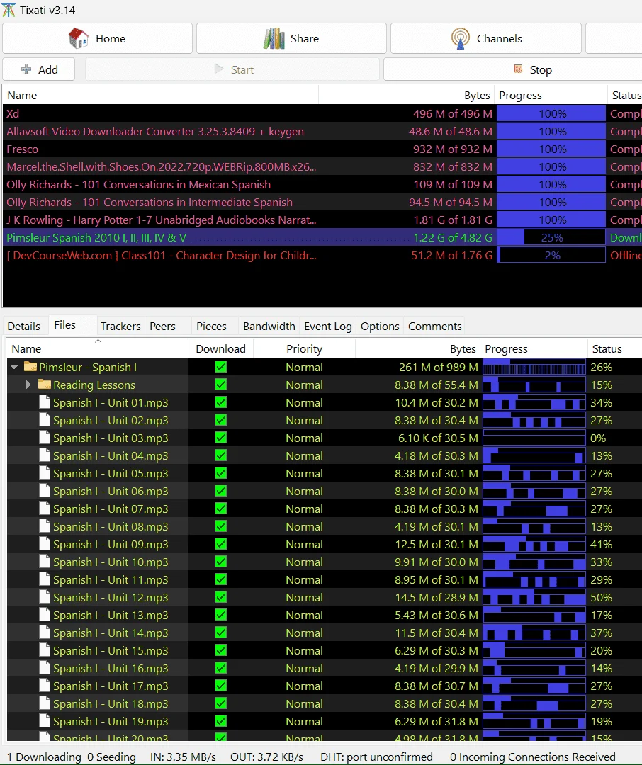Click file icon of Spanish I - Unit 12.mp3
The image size is (642, 765).
click(x=45, y=597)
